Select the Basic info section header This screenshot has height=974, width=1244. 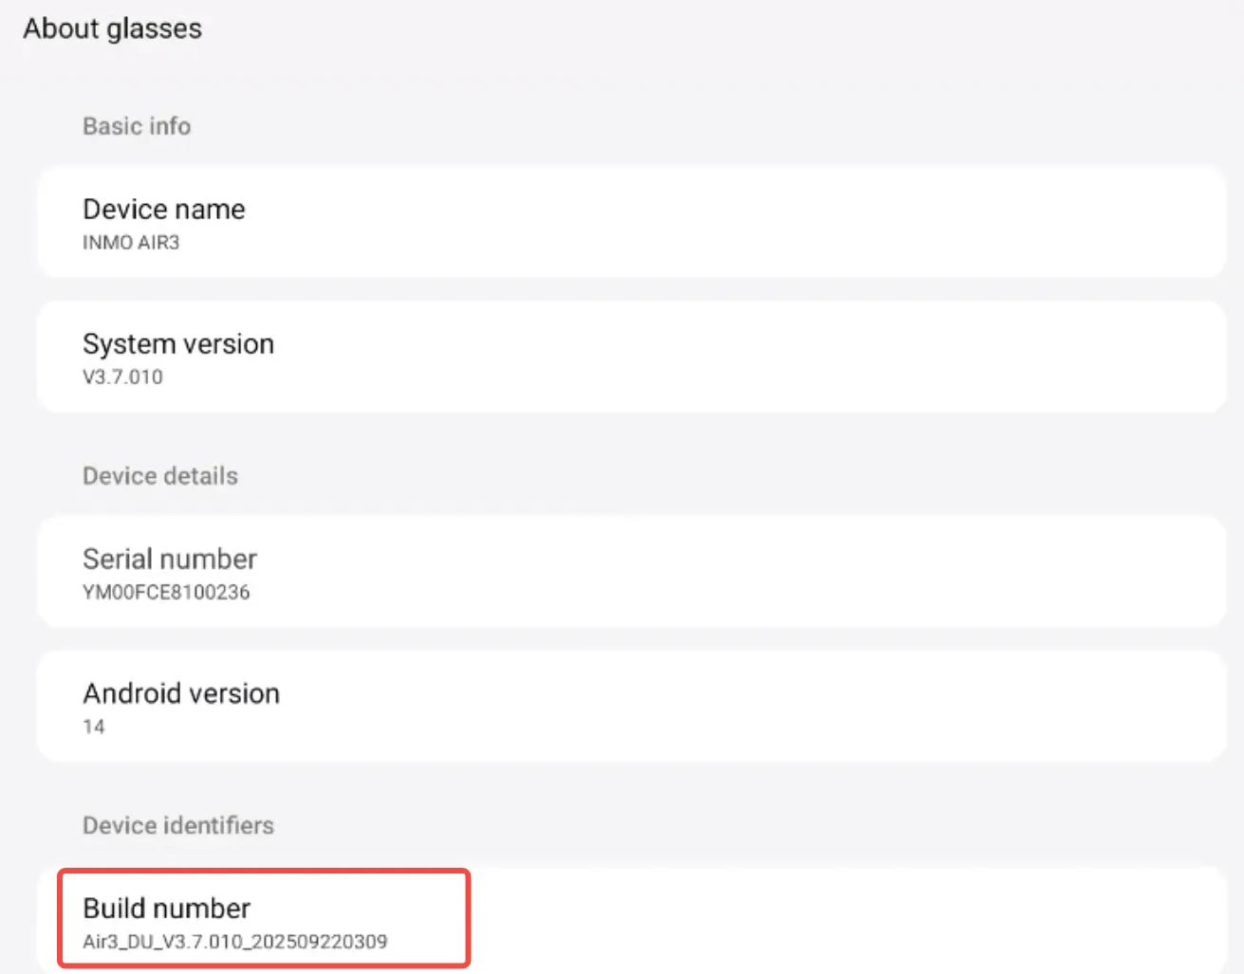[x=137, y=126]
